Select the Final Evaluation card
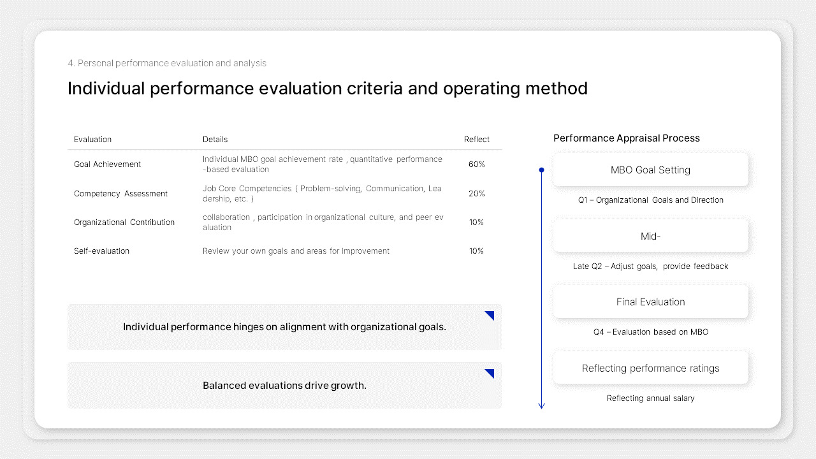 click(x=650, y=301)
